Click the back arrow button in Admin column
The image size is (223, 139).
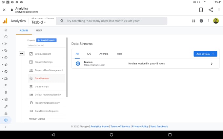point(21,53)
